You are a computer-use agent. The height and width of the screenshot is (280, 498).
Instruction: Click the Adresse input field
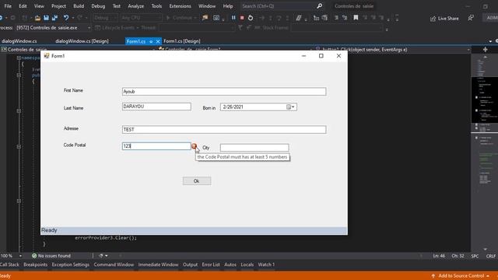[224, 130]
